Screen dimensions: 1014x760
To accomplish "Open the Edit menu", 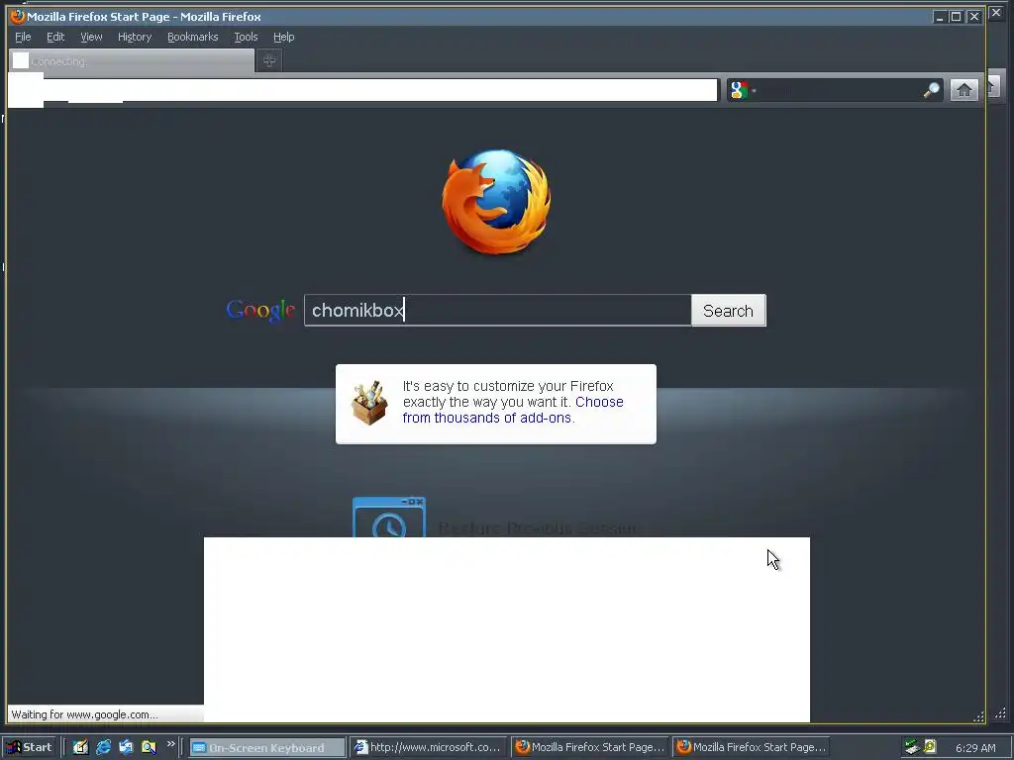I will 55,37.
